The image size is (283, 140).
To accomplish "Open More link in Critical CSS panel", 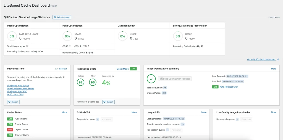I will (x=134, y=112).
